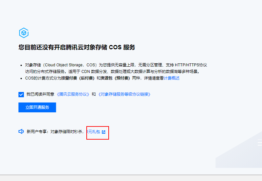Click the COS hexagon cube logo icon

coord(24,33)
